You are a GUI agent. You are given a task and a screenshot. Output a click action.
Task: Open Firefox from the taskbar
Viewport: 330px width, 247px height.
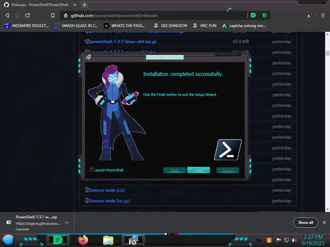tap(83, 240)
